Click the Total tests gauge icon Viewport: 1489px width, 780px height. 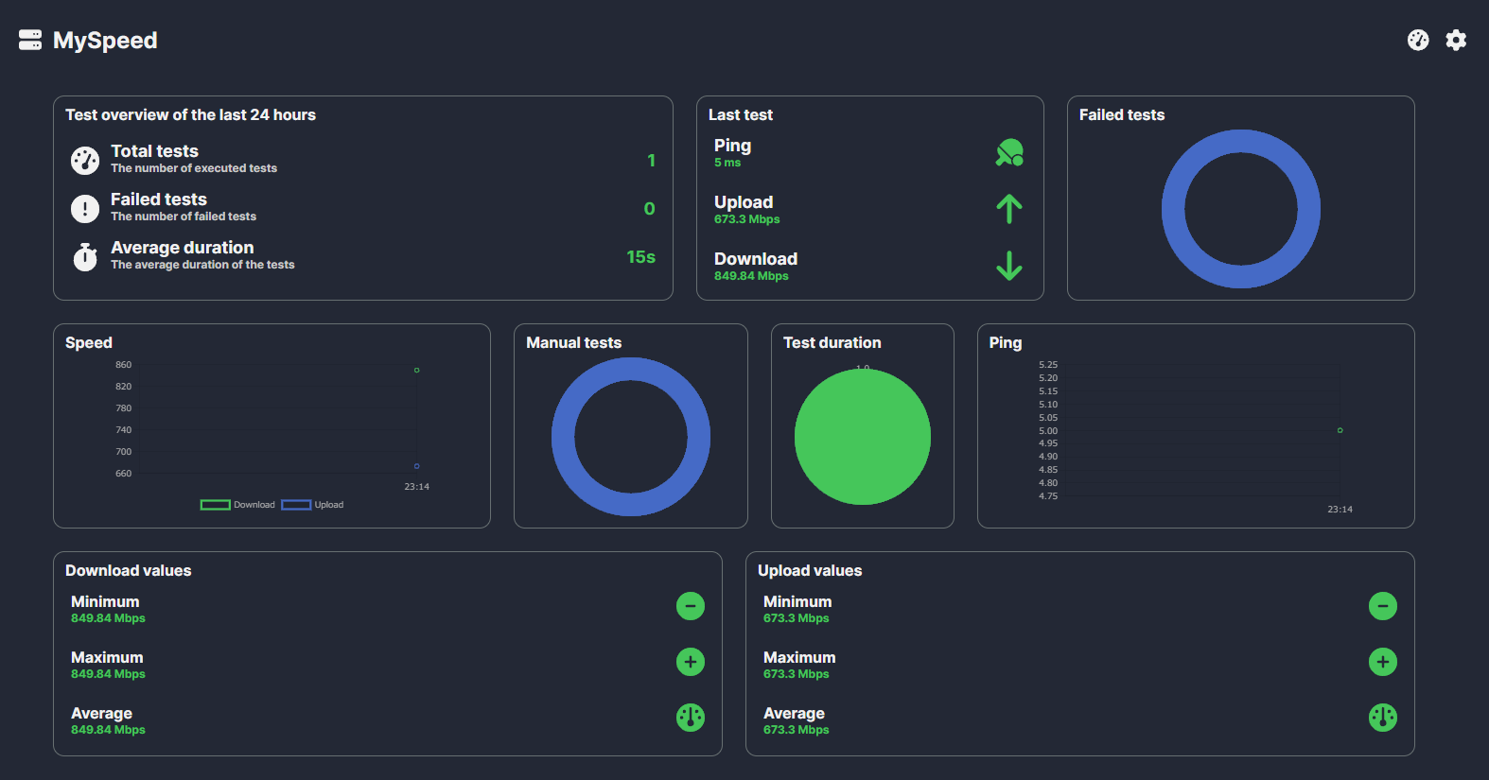pos(85,160)
